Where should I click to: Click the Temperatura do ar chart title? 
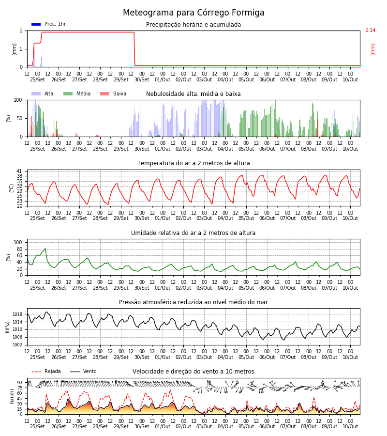click(193, 163)
